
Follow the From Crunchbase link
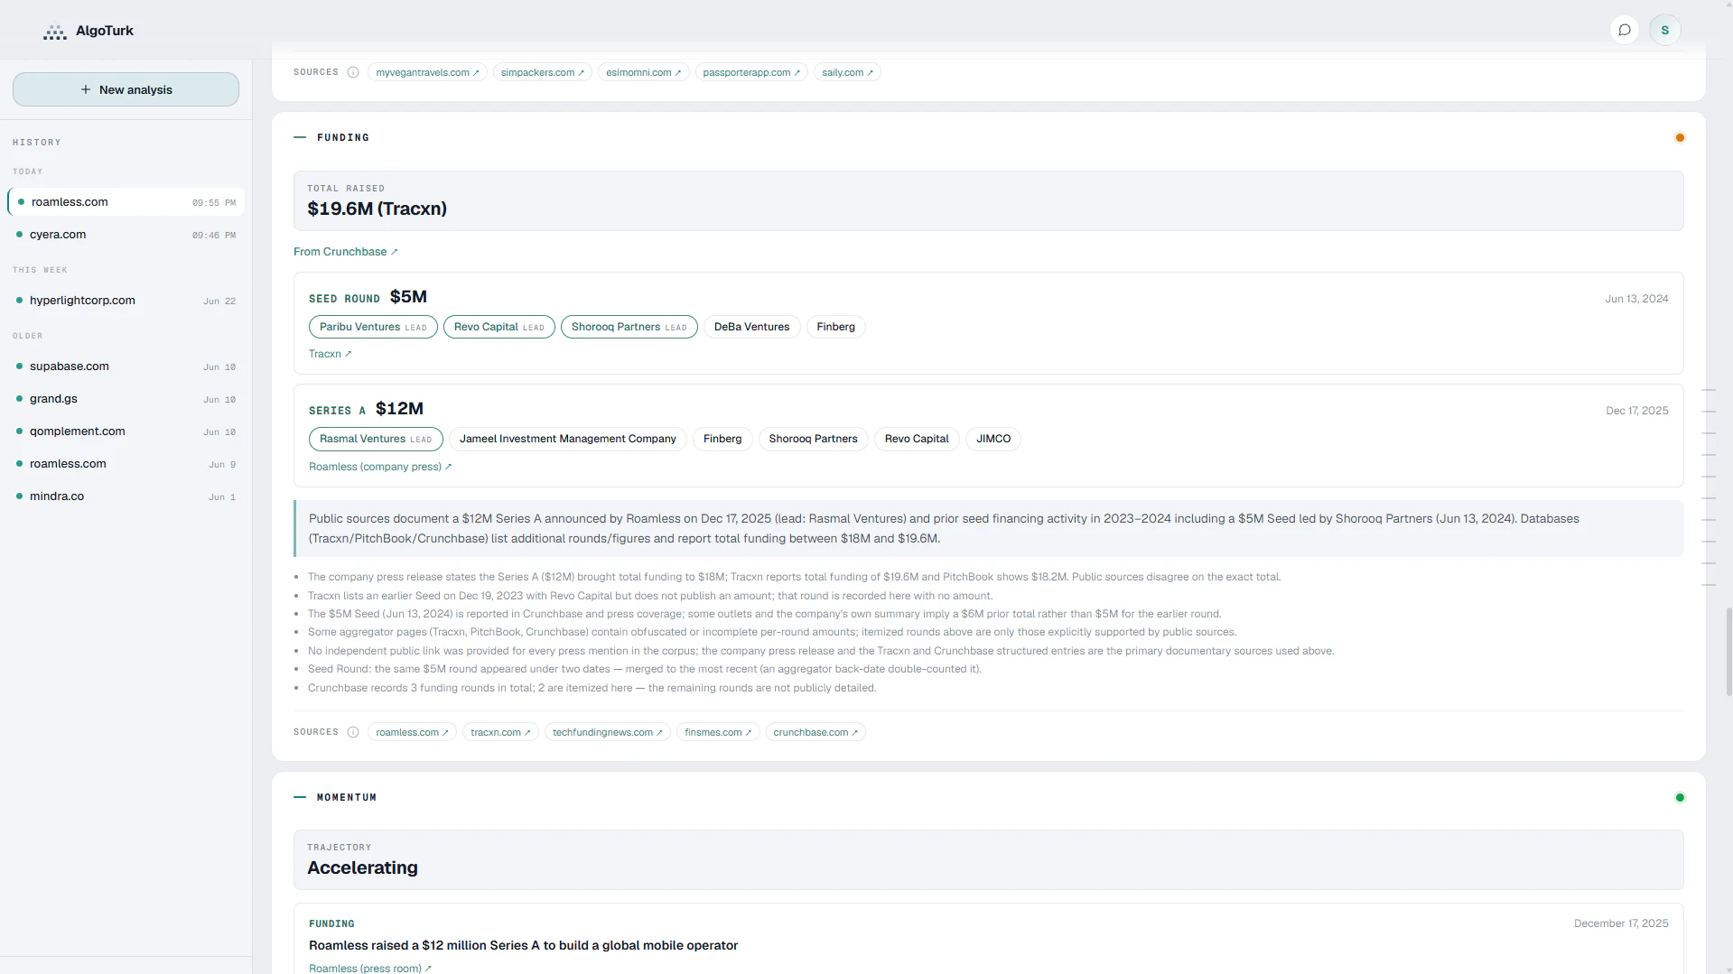[345, 252]
